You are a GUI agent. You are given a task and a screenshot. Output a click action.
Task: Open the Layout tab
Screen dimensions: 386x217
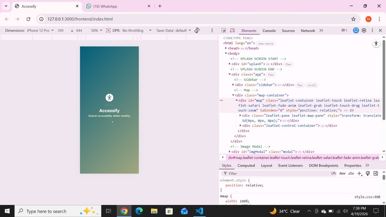pos(267,166)
